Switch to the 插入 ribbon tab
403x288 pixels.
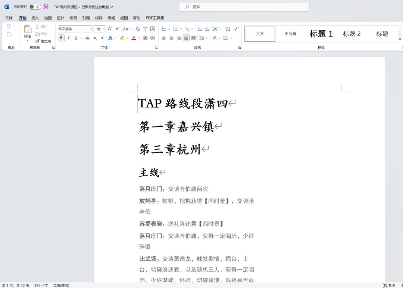(35, 18)
